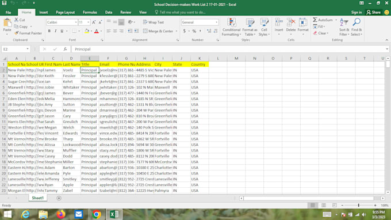This screenshot has height=220, width=391.
Task: Open the Clear dropdown
Action: (x=321, y=33)
